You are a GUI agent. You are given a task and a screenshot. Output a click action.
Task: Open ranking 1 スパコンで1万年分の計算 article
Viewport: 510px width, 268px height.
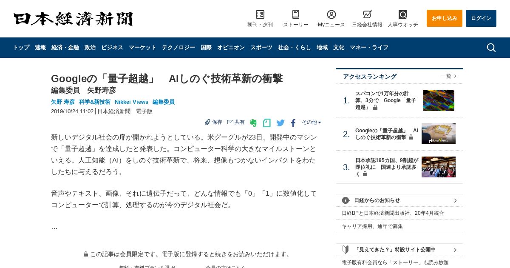pyautogui.click(x=385, y=100)
